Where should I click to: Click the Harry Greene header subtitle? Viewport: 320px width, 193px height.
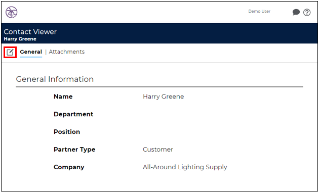(x=20, y=39)
